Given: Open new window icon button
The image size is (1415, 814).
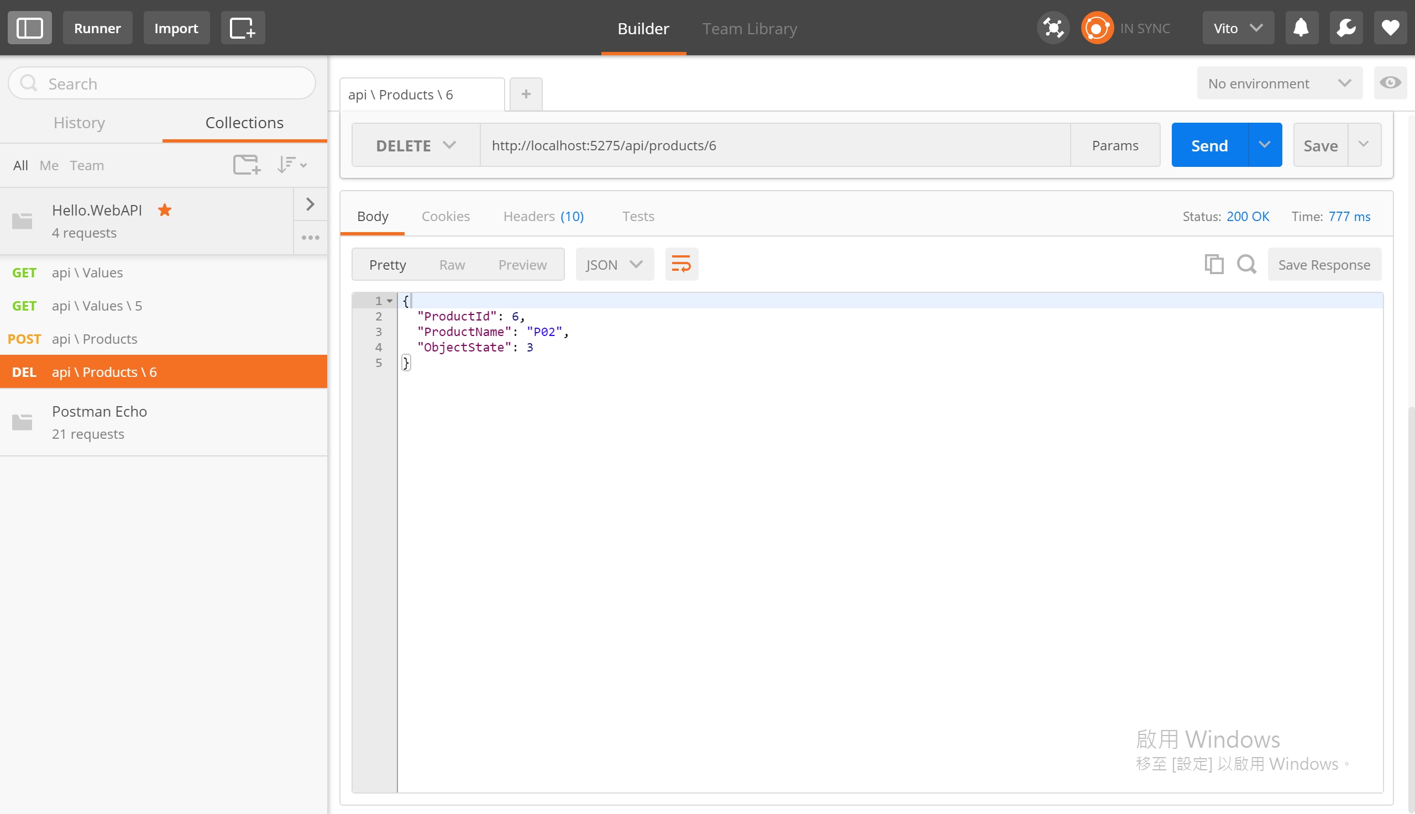Looking at the screenshot, I should pos(243,28).
